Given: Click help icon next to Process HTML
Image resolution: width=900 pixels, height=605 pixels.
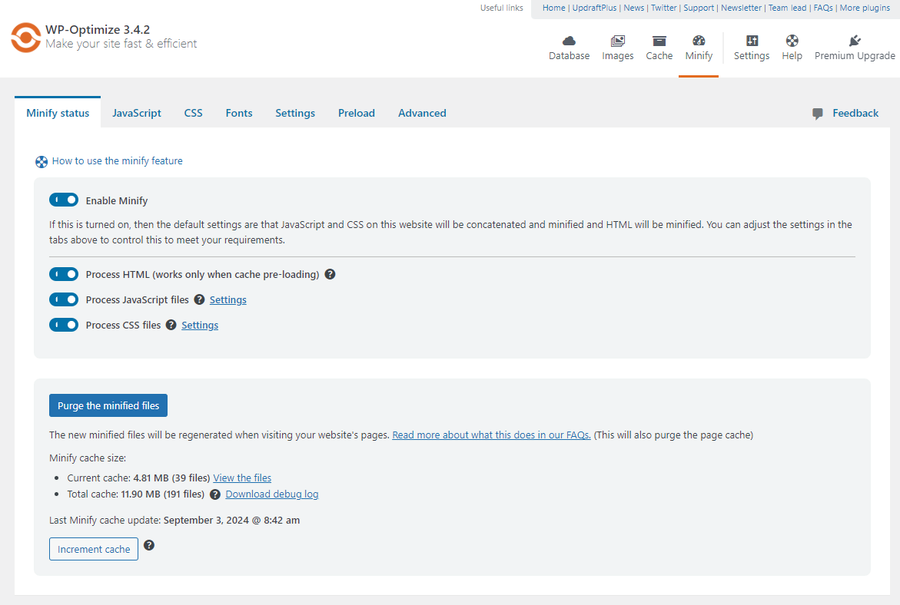Looking at the screenshot, I should click(330, 274).
